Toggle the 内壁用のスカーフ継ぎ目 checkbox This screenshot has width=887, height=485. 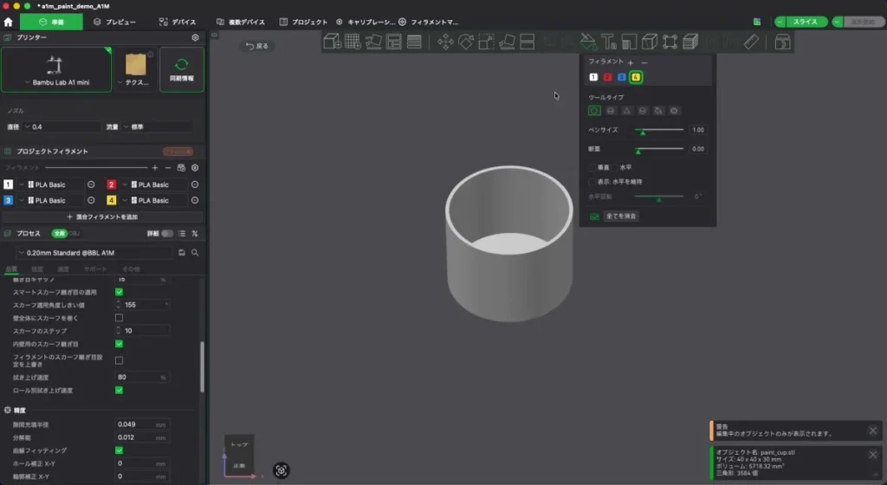pos(119,344)
